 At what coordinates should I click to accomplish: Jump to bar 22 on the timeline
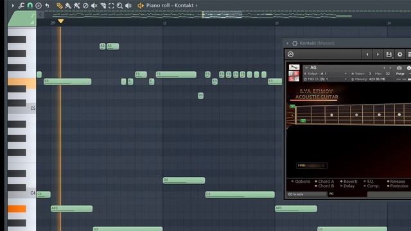pos(164,23)
